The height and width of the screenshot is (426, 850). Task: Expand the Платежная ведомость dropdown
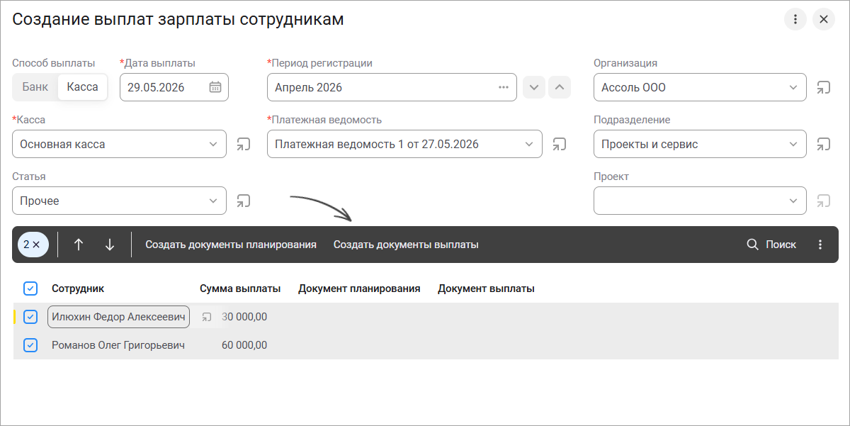[x=529, y=144]
